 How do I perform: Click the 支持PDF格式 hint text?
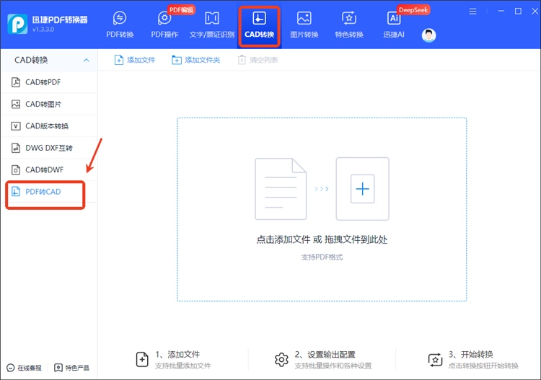[322, 257]
